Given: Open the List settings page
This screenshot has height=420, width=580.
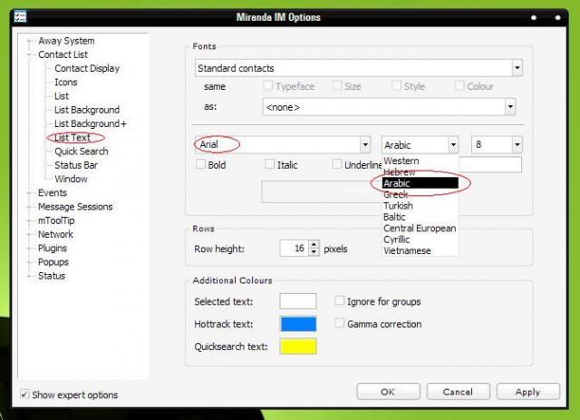Looking at the screenshot, I should click(x=62, y=96).
